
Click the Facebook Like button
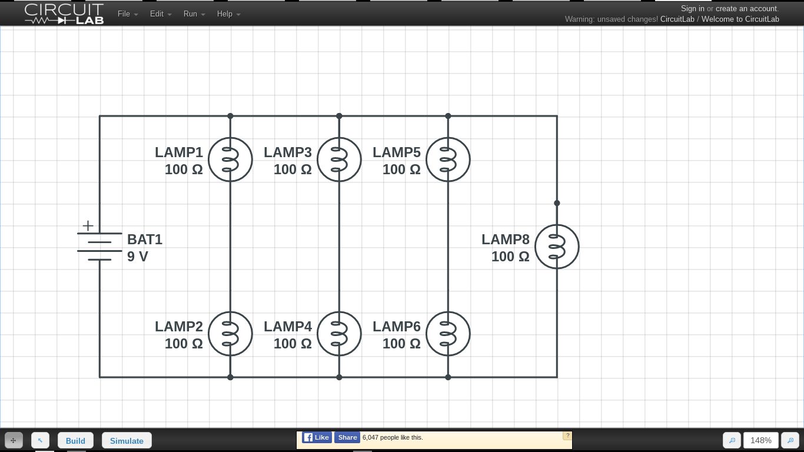coord(317,437)
